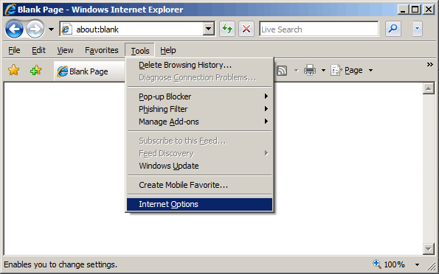This screenshot has width=439, height=274.
Task: Select Windows Update from Tools menu
Action: [x=199, y=166]
